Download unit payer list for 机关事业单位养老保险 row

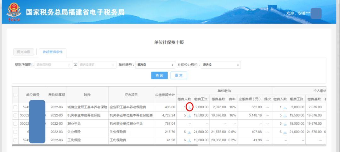[189, 116]
